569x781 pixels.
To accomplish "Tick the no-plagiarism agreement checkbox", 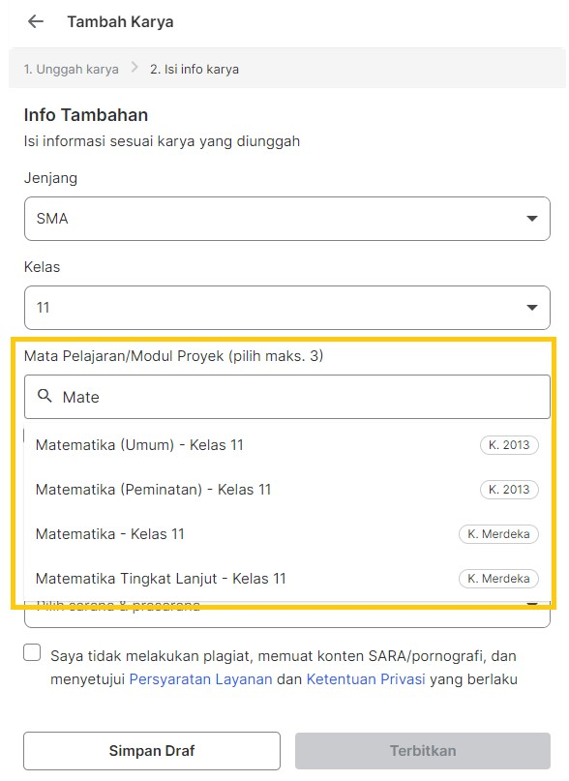I will click(x=32, y=652).
